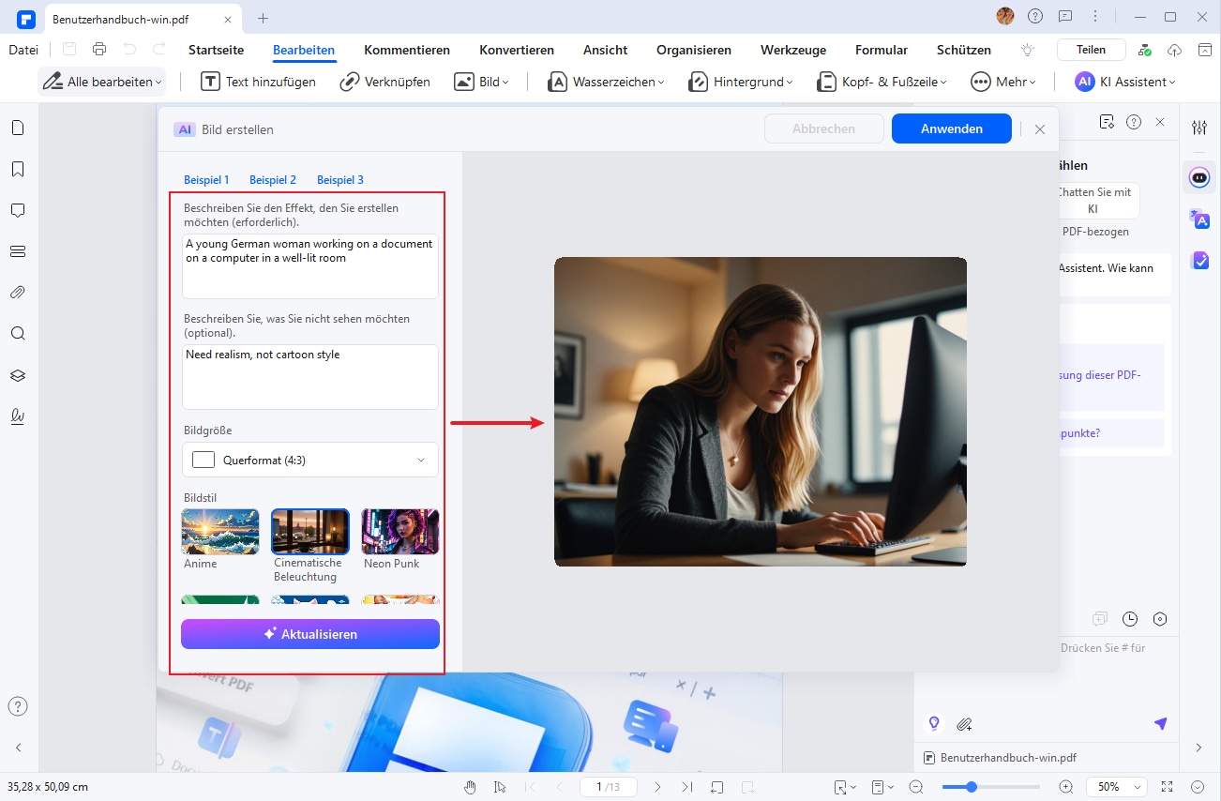Image resolution: width=1221 pixels, height=801 pixels.
Task: Switch to the Konvertieren tab
Action: pyautogui.click(x=517, y=50)
